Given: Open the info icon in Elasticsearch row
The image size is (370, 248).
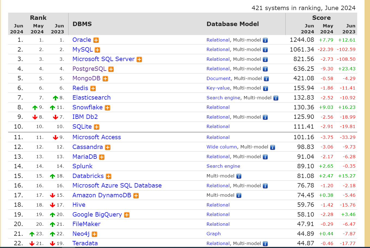Looking at the screenshot, I should pyautogui.click(x=276, y=98).
